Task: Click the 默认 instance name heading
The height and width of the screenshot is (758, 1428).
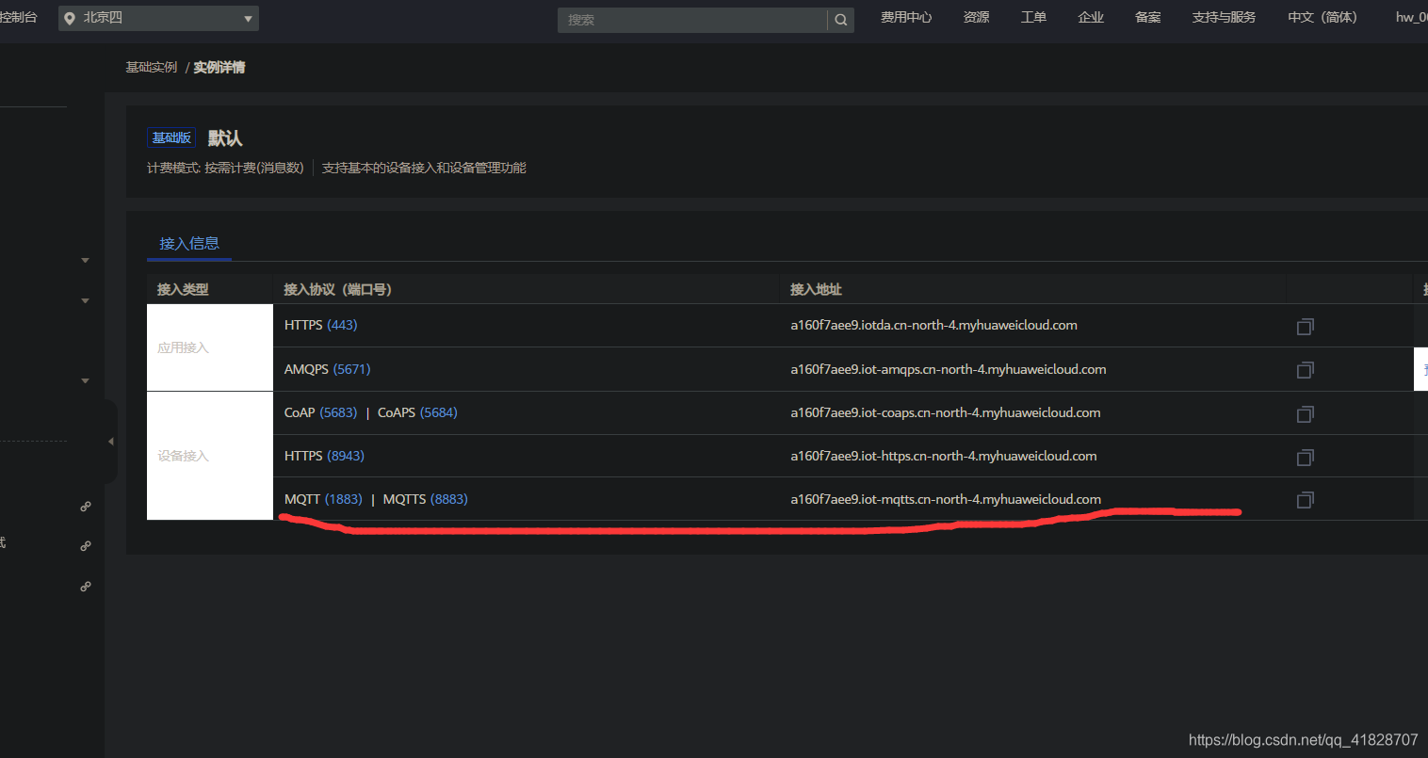Action: (x=225, y=138)
